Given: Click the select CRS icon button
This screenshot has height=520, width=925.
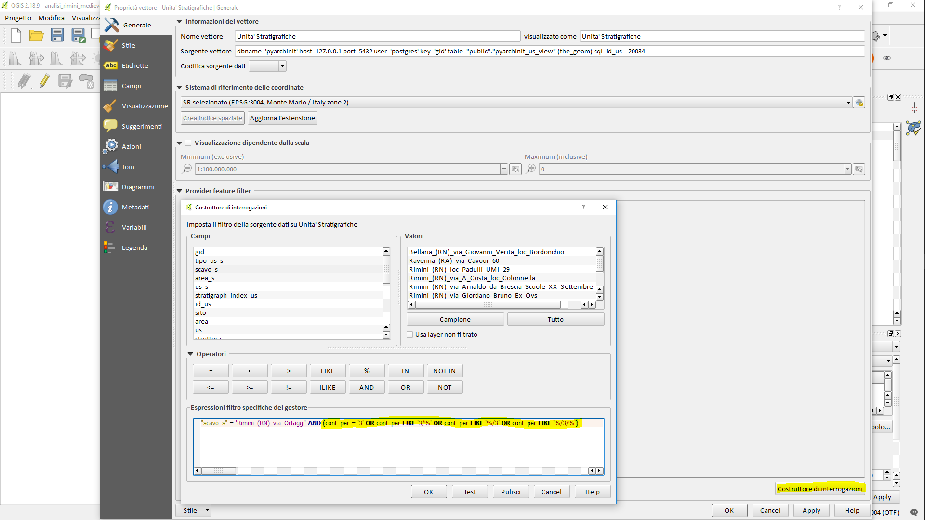Looking at the screenshot, I should [x=859, y=102].
